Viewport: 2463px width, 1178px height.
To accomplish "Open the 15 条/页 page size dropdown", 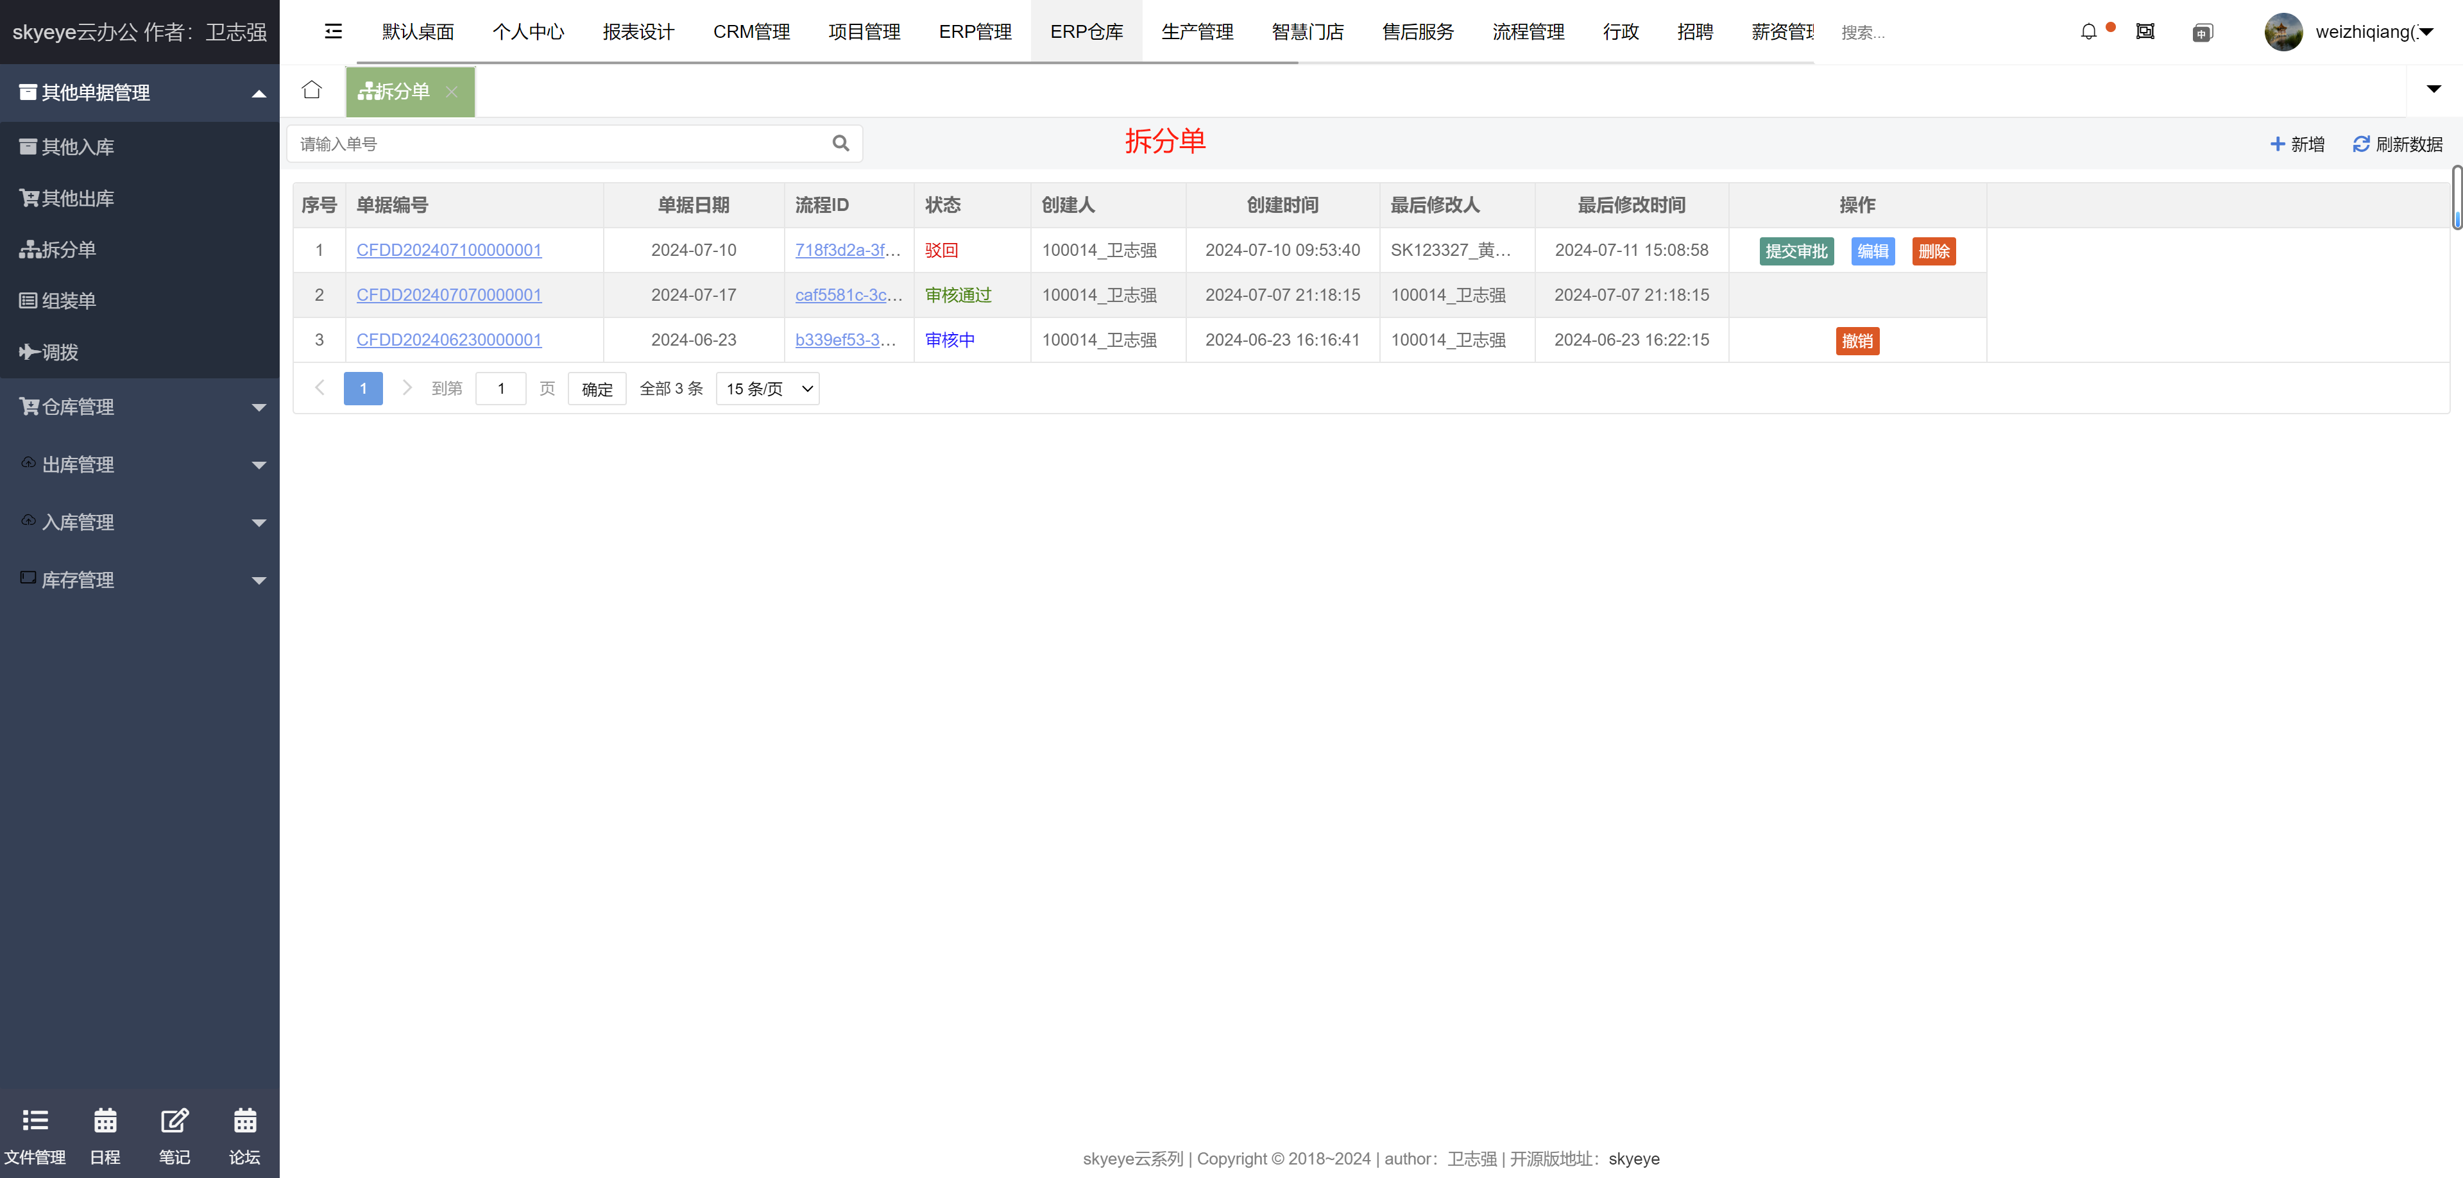I will pos(768,389).
